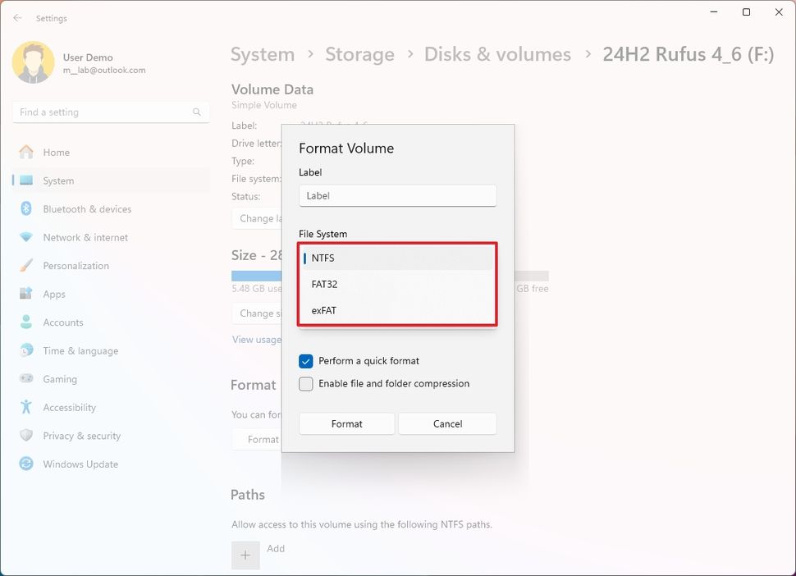Select NTFS in the File System list

pyautogui.click(x=323, y=258)
